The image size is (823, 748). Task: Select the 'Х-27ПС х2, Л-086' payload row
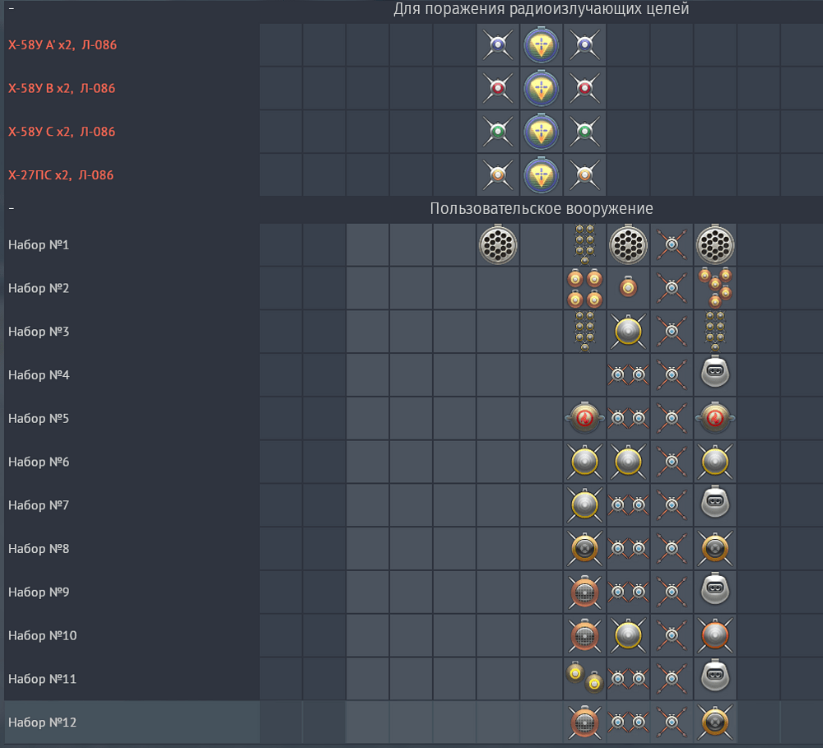point(414,174)
